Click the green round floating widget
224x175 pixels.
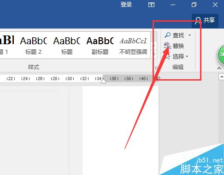221,54
